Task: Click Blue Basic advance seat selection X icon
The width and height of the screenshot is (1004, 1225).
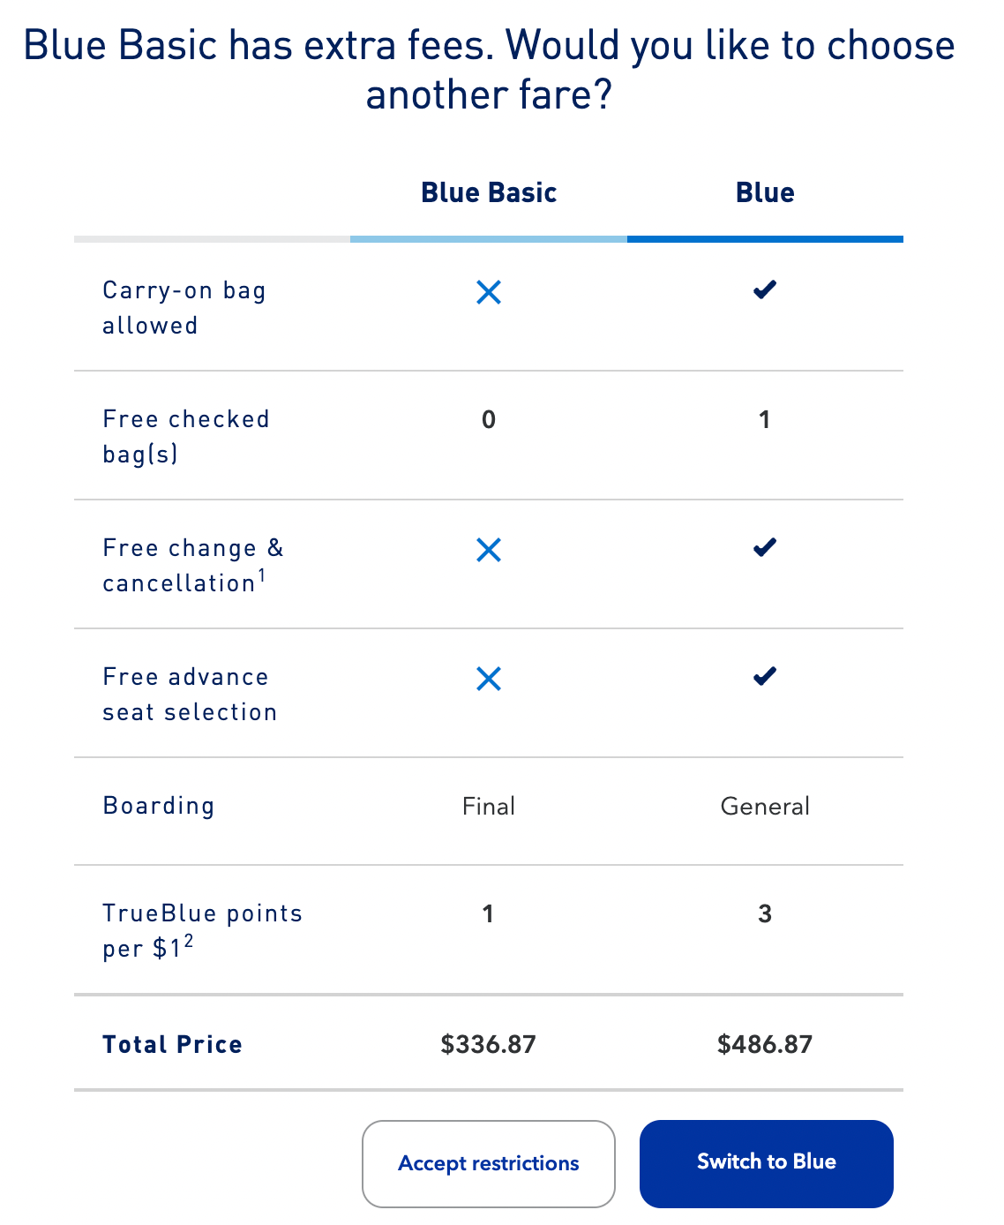Action: pyautogui.click(x=489, y=679)
